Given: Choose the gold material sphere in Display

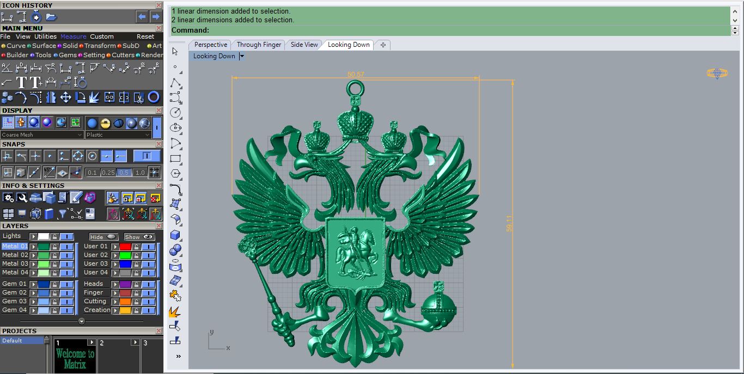Looking at the screenshot, I should (x=106, y=123).
